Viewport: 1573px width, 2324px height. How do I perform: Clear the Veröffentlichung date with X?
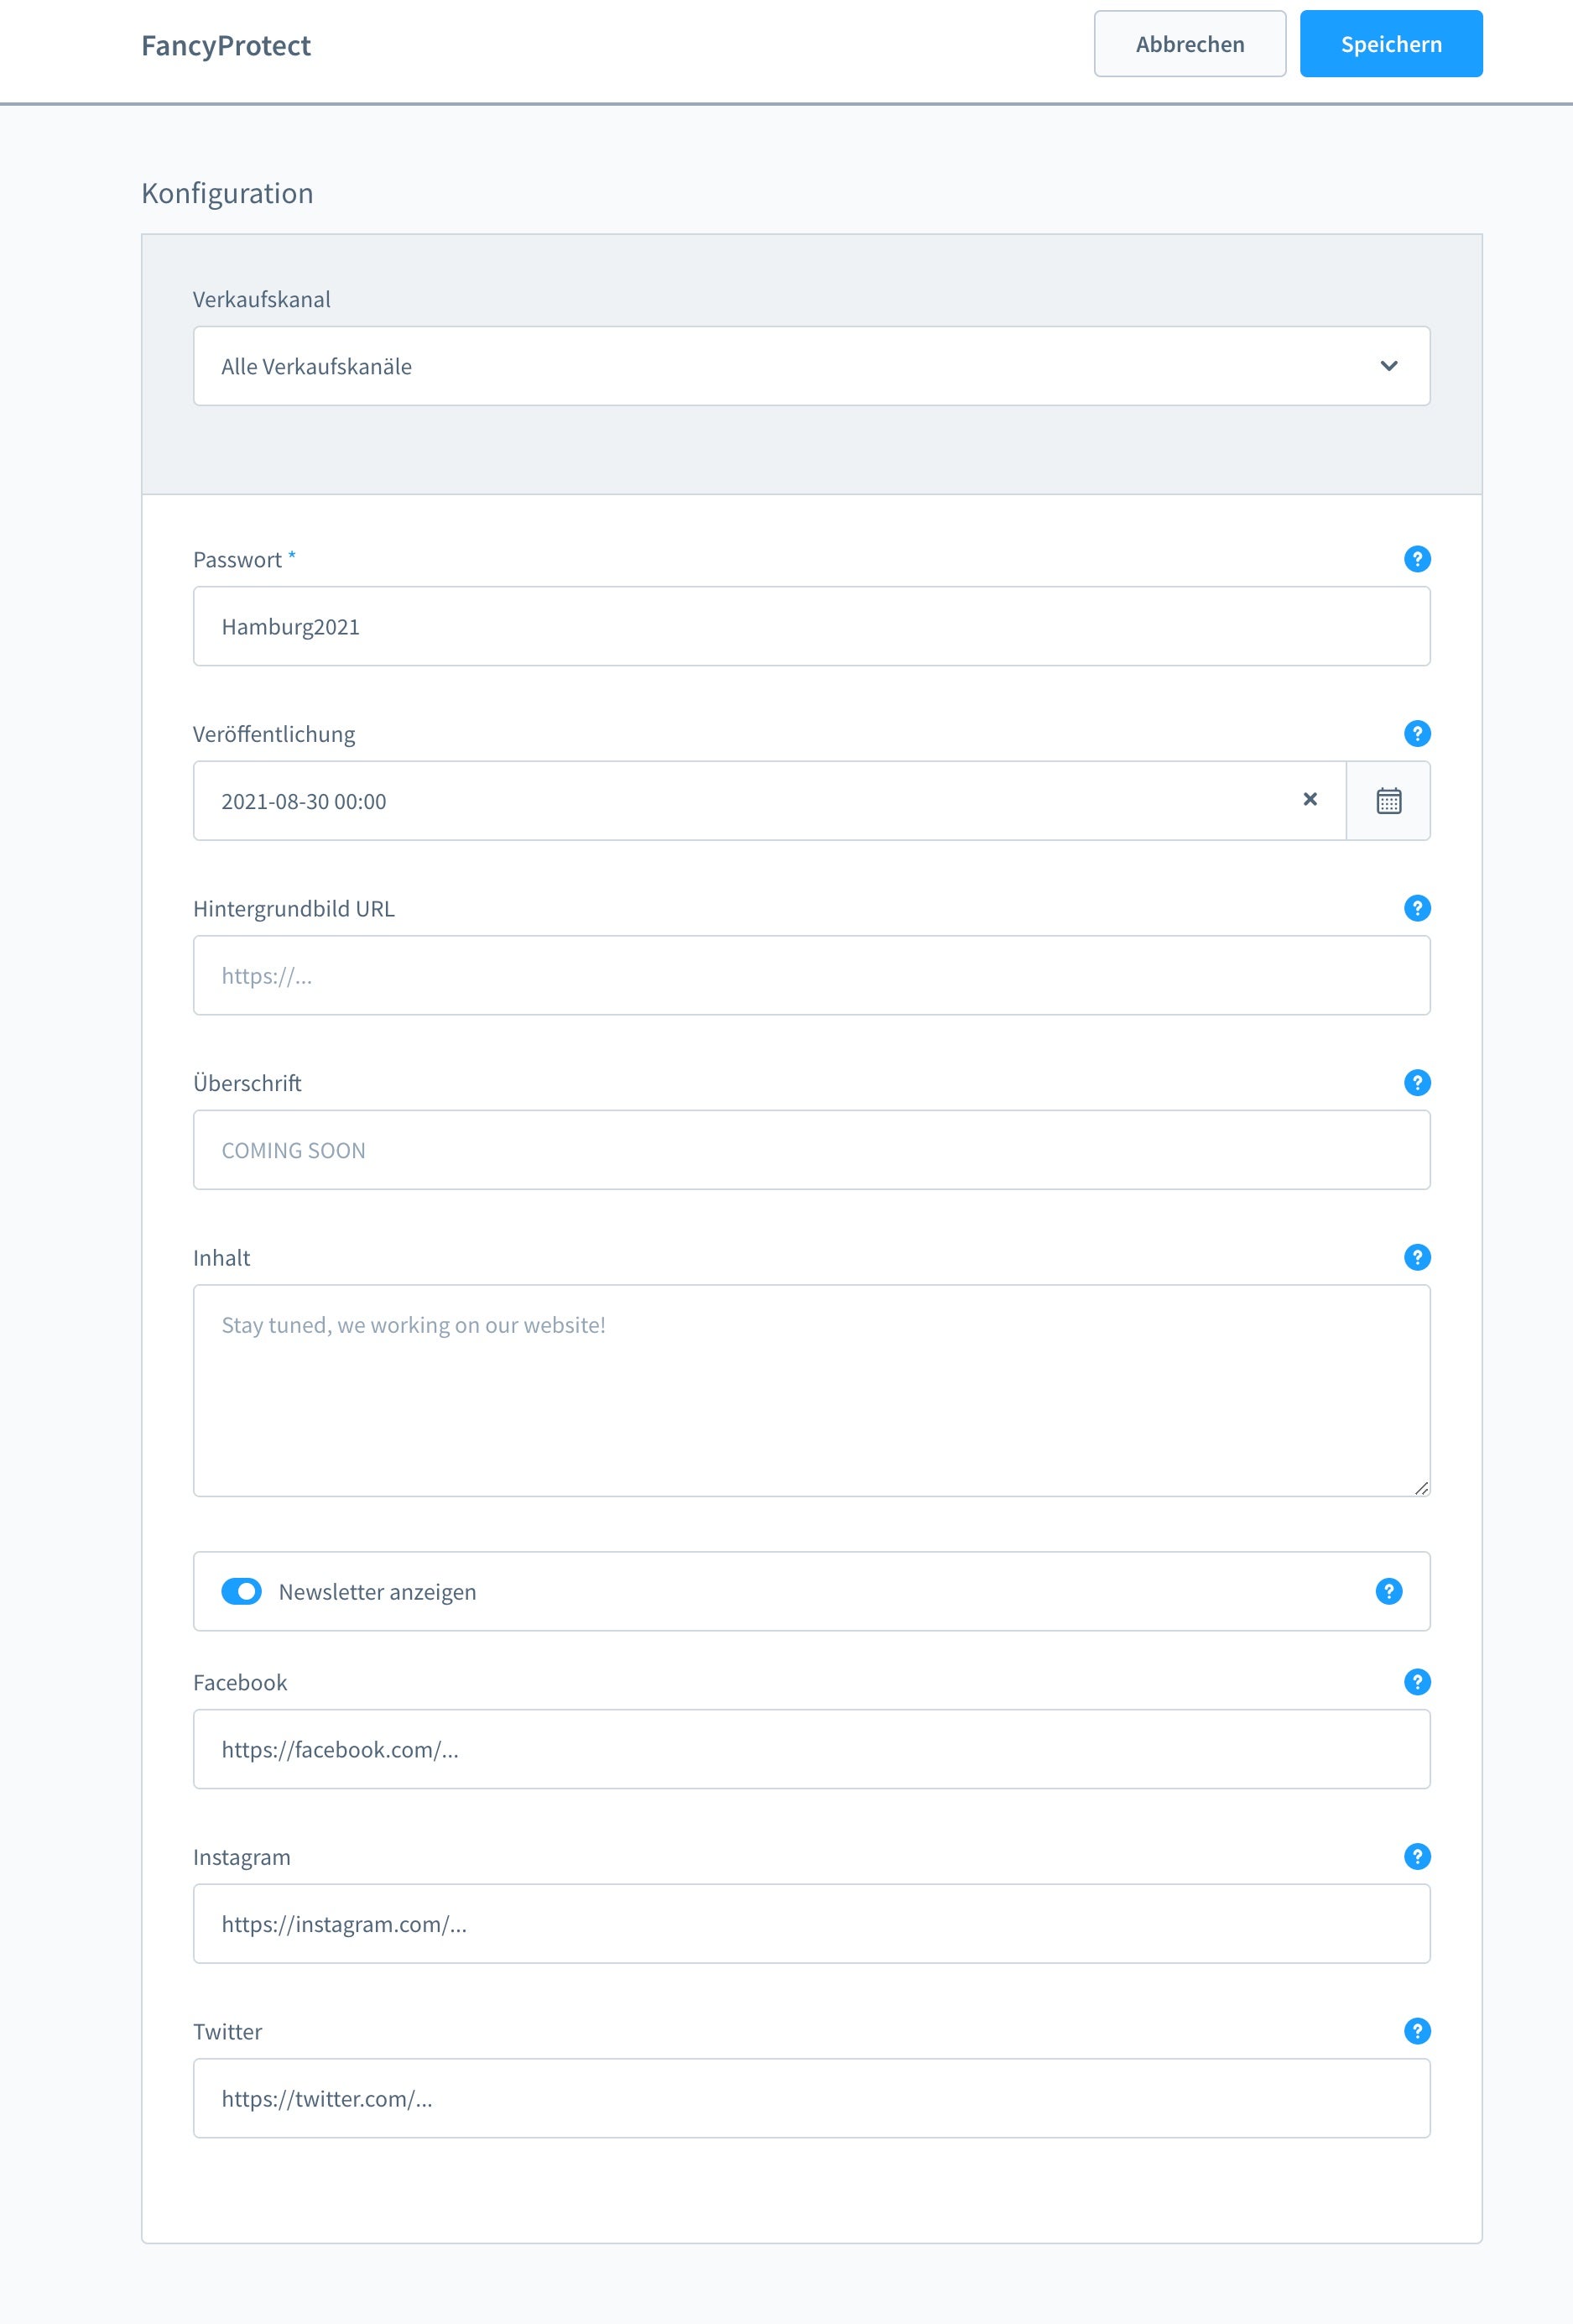(x=1310, y=799)
